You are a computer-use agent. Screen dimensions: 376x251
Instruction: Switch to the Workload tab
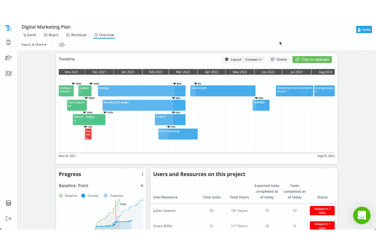76,35
